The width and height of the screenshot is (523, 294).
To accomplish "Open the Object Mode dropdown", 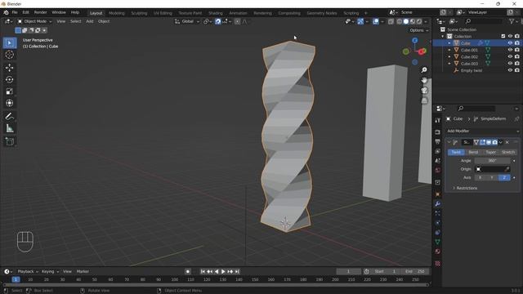I will (34, 21).
